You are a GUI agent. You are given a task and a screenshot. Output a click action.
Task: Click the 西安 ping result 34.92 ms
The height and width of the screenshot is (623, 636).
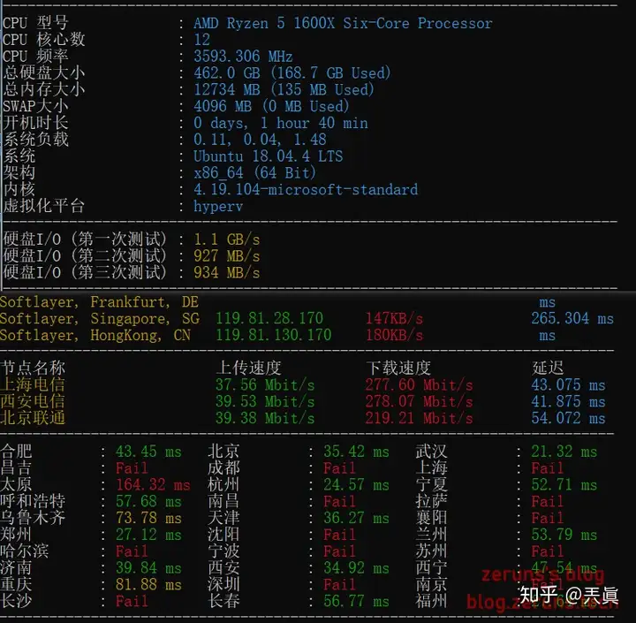coord(356,568)
